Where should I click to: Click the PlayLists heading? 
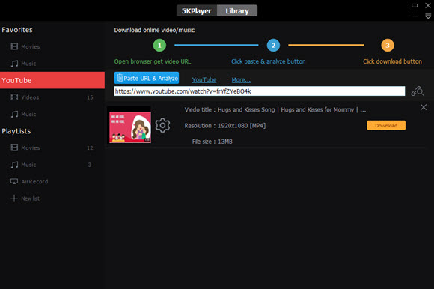(16, 131)
